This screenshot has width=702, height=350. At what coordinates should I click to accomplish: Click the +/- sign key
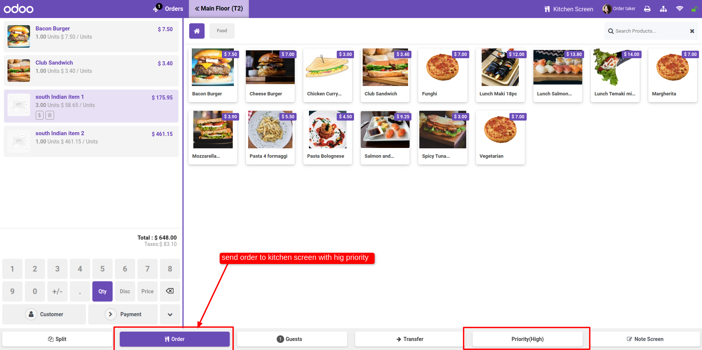pos(57,291)
